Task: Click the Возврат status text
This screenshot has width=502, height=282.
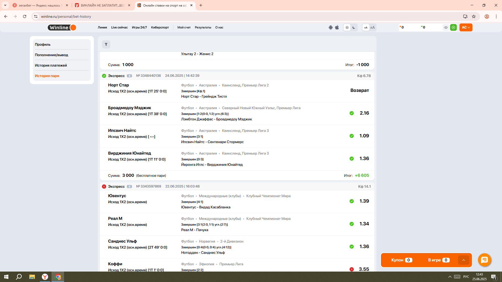Action: (x=360, y=90)
